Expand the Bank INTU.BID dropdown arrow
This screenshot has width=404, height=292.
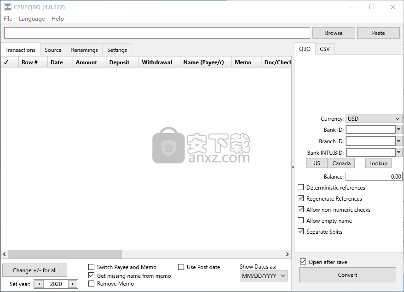click(398, 152)
